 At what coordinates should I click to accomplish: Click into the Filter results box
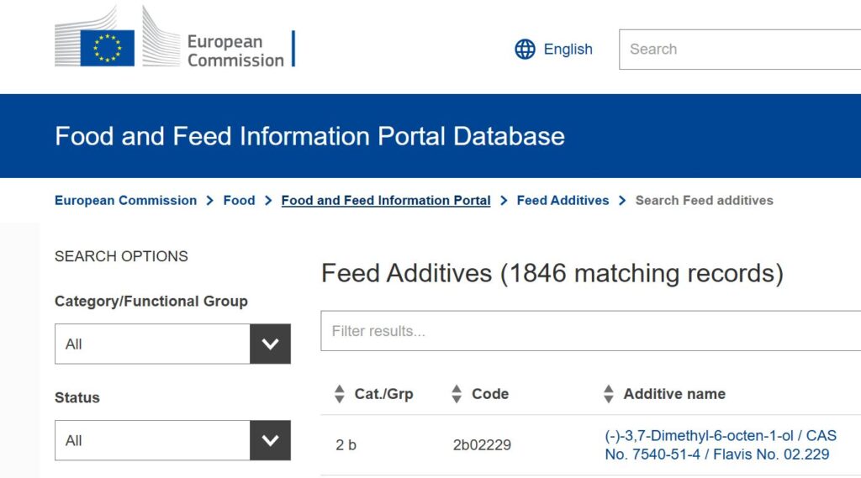point(591,330)
